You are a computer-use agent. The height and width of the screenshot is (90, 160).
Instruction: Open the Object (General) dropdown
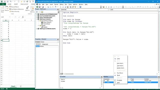[108, 10]
